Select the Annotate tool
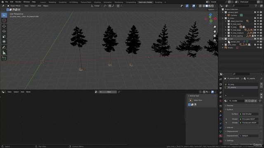 coord(4,48)
